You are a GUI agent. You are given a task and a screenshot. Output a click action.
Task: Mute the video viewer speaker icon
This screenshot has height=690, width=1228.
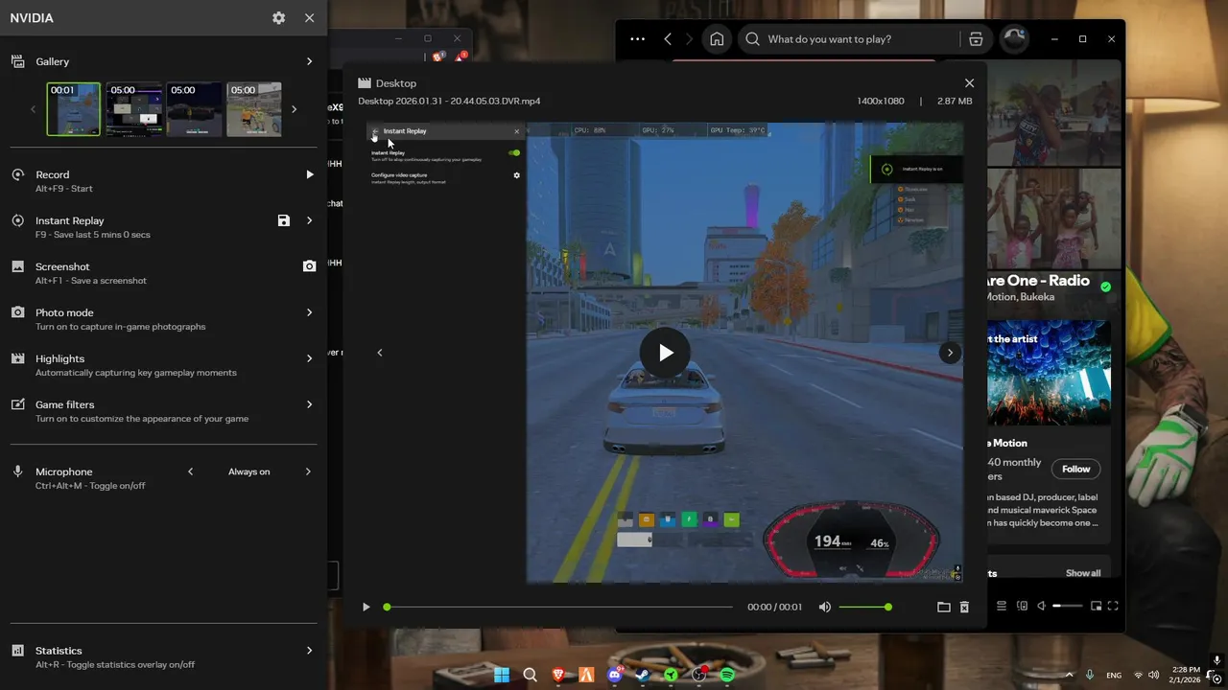tap(825, 607)
